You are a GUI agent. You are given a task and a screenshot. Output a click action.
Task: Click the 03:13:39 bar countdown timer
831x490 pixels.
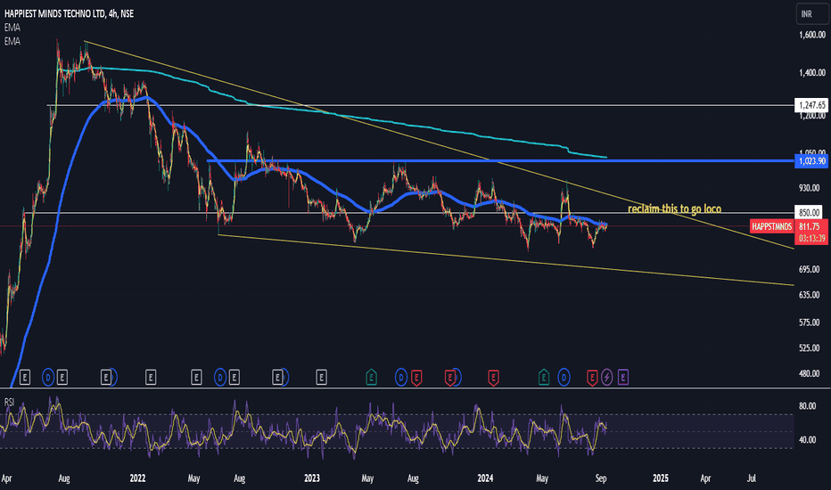click(x=812, y=239)
